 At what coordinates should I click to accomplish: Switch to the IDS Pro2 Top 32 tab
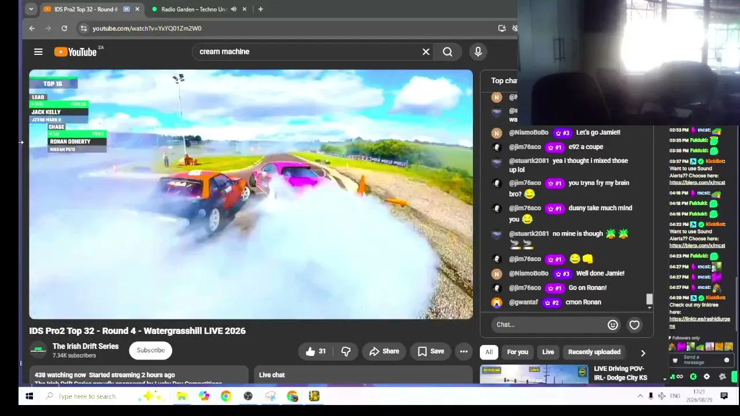(86, 9)
